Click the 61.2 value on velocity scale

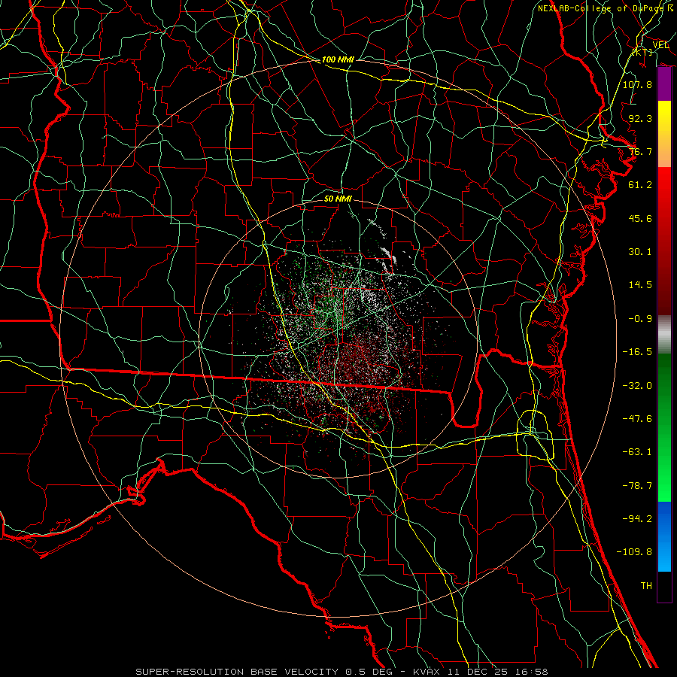640,185
